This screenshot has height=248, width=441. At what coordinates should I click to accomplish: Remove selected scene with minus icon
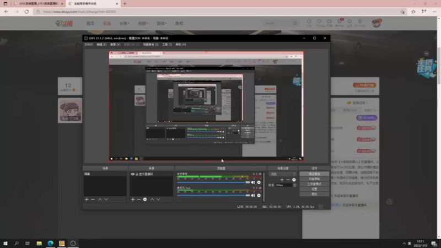(93, 200)
